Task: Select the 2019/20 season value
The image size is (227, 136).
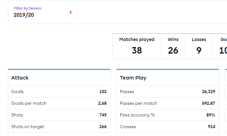Action: (x=24, y=15)
